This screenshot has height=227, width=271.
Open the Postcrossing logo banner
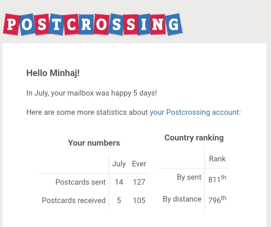click(93, 24)
